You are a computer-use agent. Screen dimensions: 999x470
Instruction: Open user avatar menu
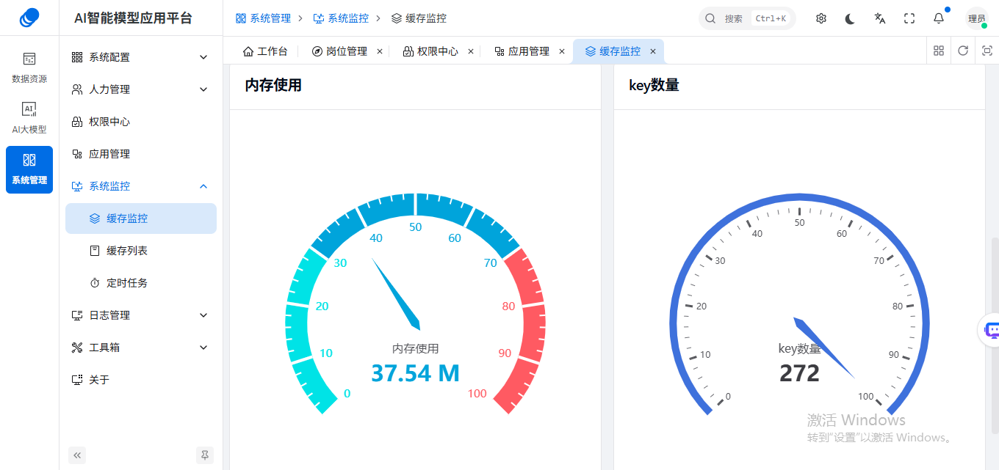(x=977, y=18)
